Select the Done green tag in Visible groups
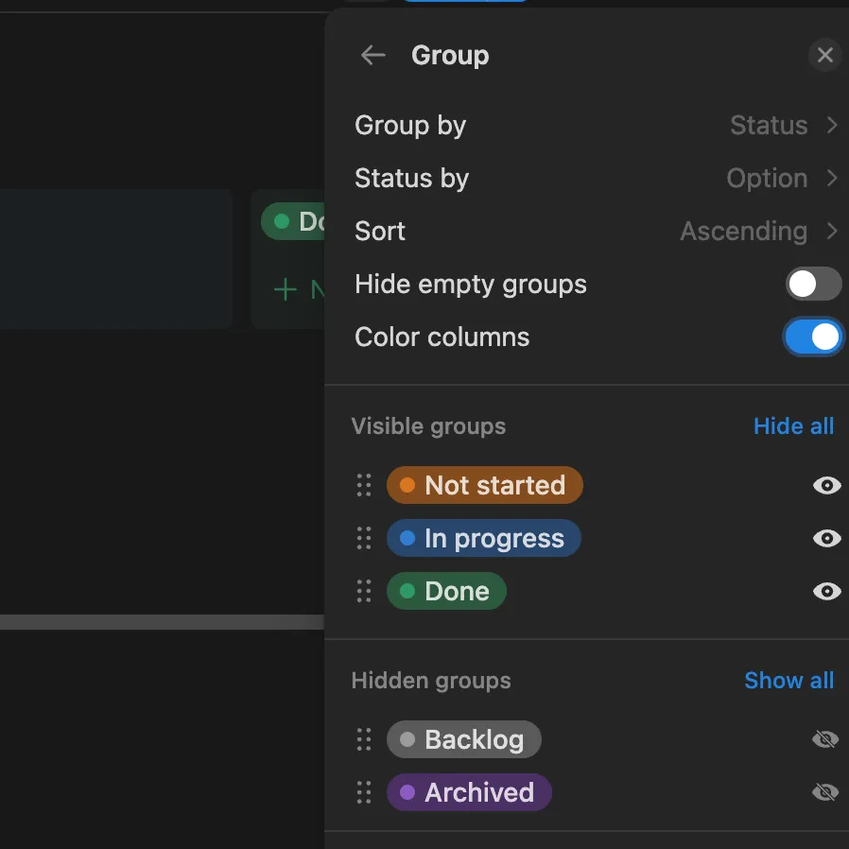Screen dimensions: 849x849 tap(446, 591)
